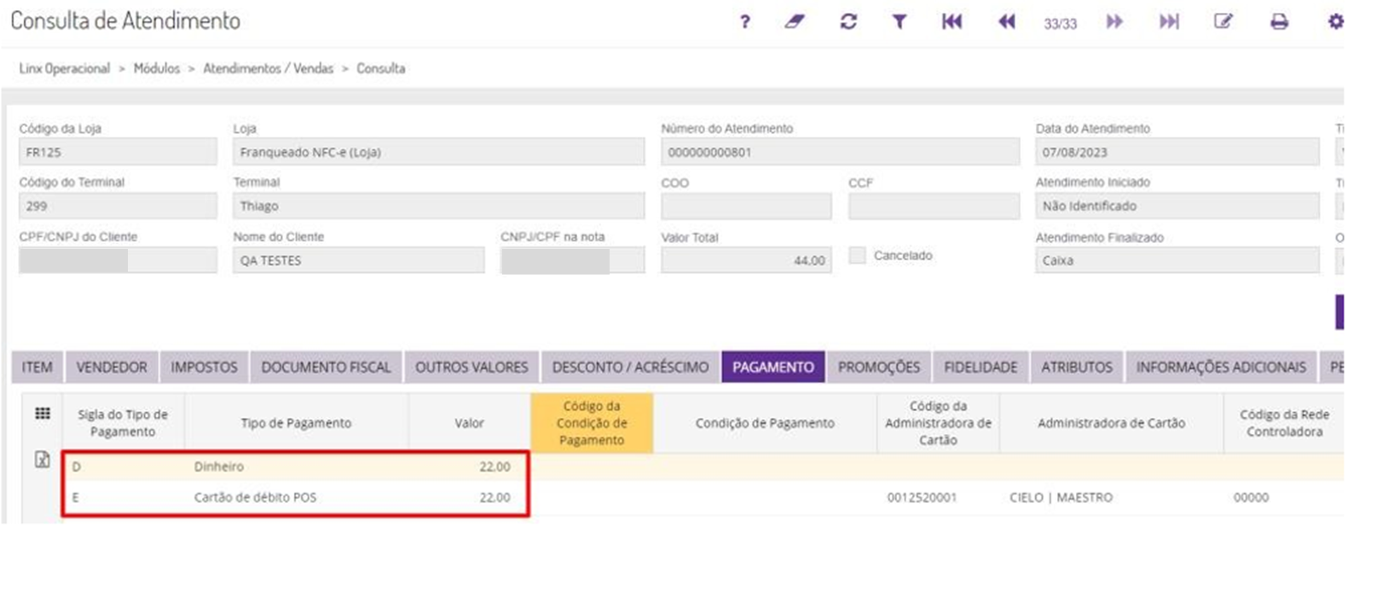The image size is (1388, 613).
Task: Print the attendance record
Action: pos(1279,22)
